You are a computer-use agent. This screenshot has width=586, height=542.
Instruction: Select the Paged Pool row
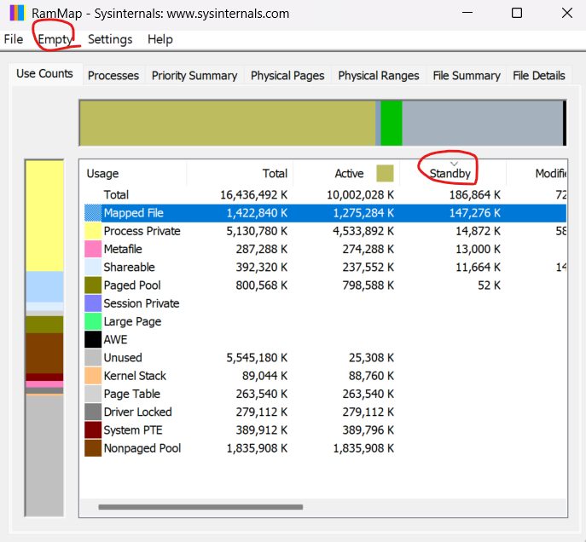click(x=323, y=285)
